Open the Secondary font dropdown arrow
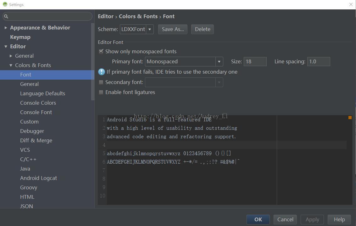This screenshot has width=356, height=226. click(x=219, y=82)
